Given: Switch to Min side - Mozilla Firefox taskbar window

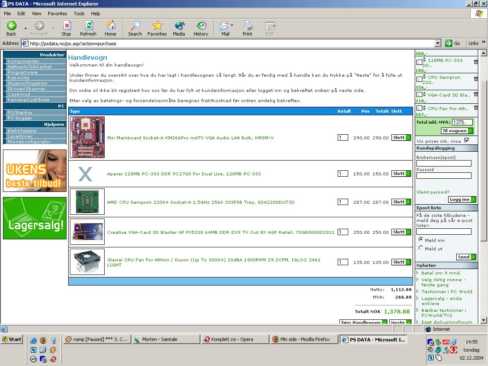Looking at the screenshot, I should click(x=305, y=339).
